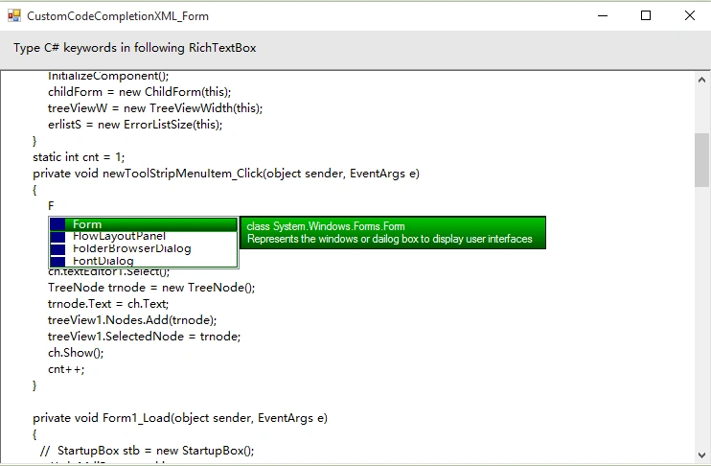711x466 pixels.
Task: Click the line 'TreeNode trnode = new TreeNode();'
Action: pyautogui.click(x=151, y=288)
